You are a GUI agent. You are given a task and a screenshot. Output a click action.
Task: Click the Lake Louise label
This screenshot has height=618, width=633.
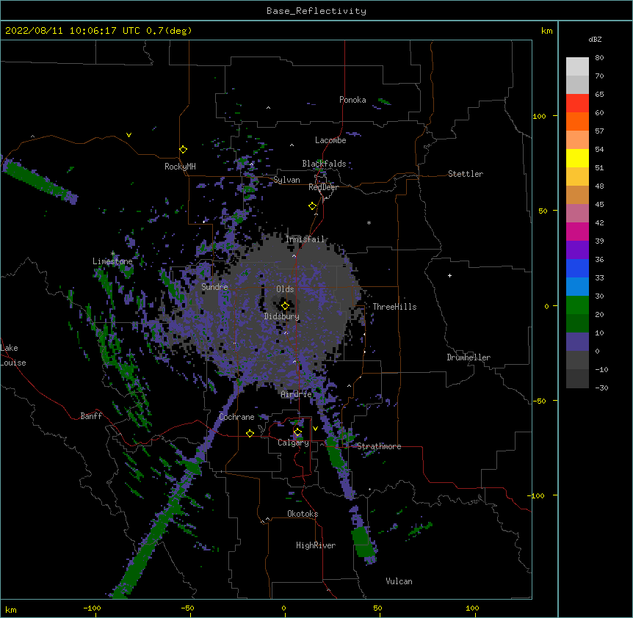(x=13, y=355)
